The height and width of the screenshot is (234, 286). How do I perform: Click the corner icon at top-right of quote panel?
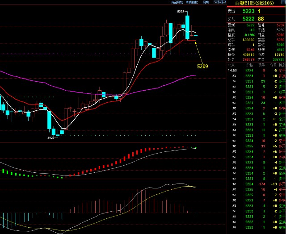tap(282, 2)
